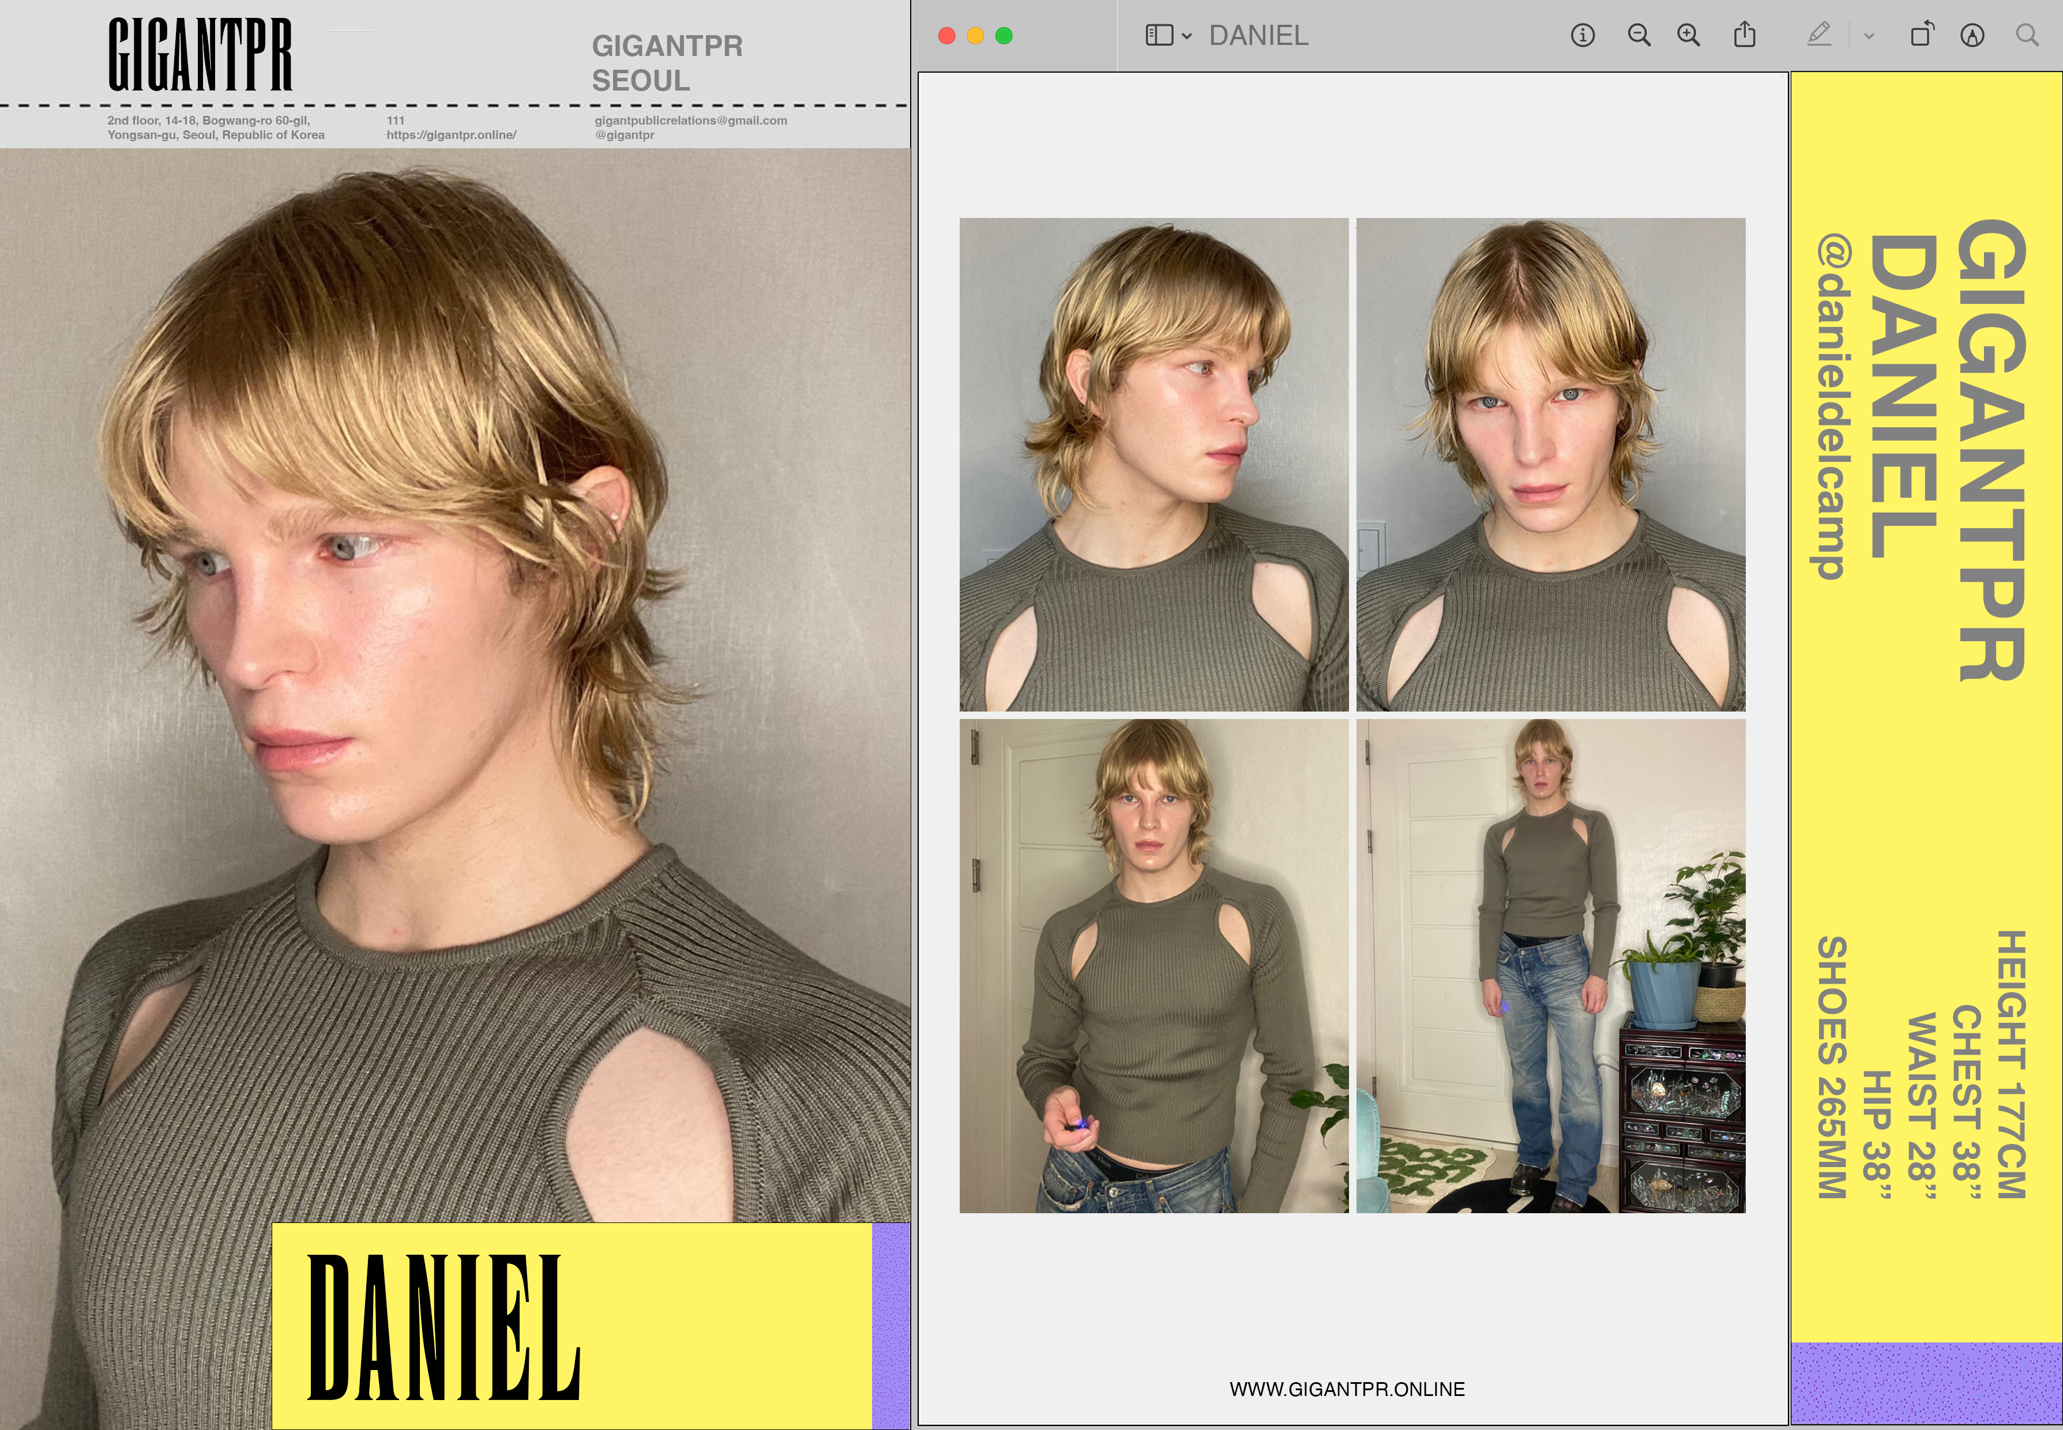Select the side profile headshot photo
Viewport: 2063px width, 1430px height.
coord(1153,464)
